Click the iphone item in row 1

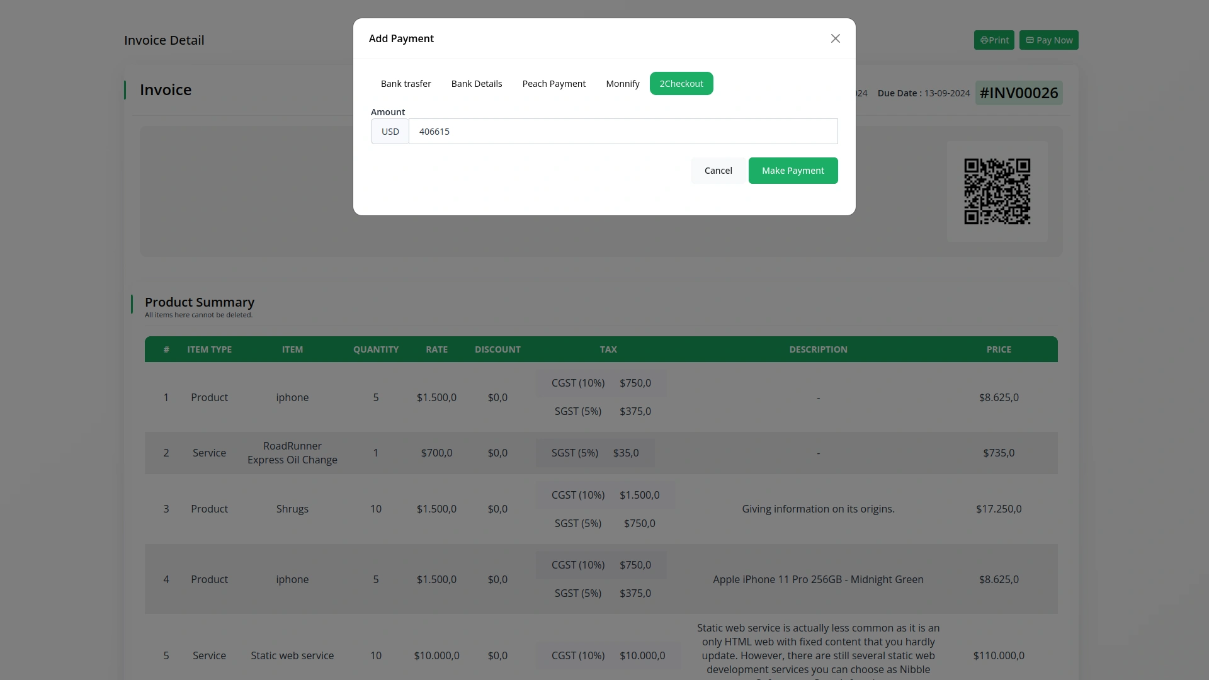pos(292,397)
